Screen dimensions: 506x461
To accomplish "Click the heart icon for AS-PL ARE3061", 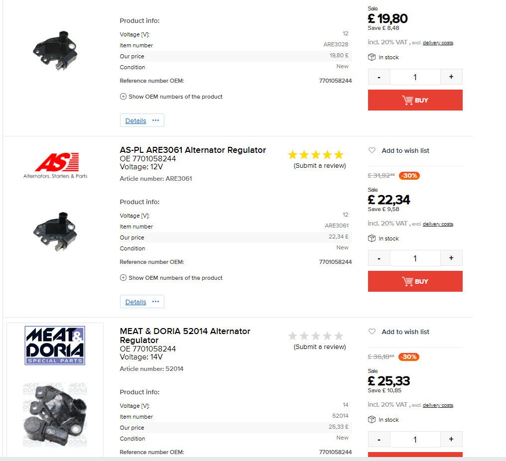I will coord(372,150).
